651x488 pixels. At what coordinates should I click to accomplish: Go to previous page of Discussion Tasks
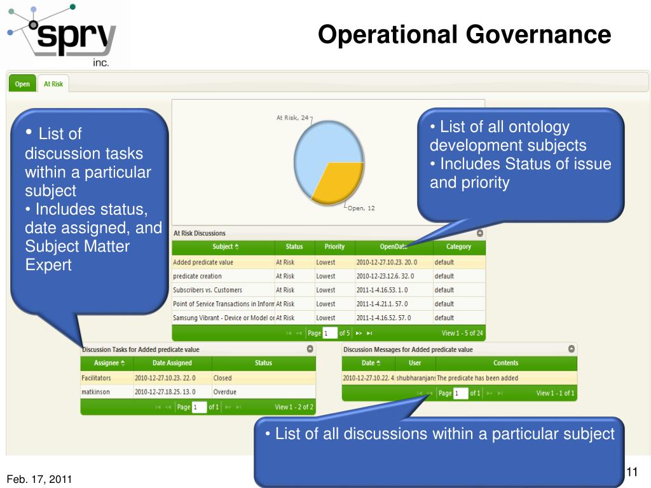168,407
